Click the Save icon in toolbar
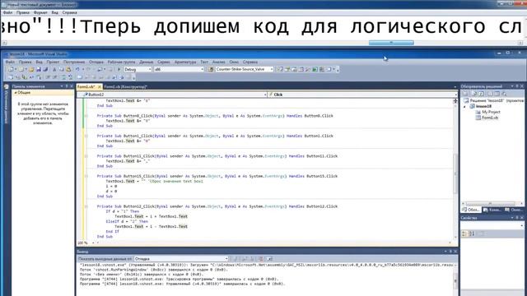Screen dimensions: 527x296 tap(39, 69)
